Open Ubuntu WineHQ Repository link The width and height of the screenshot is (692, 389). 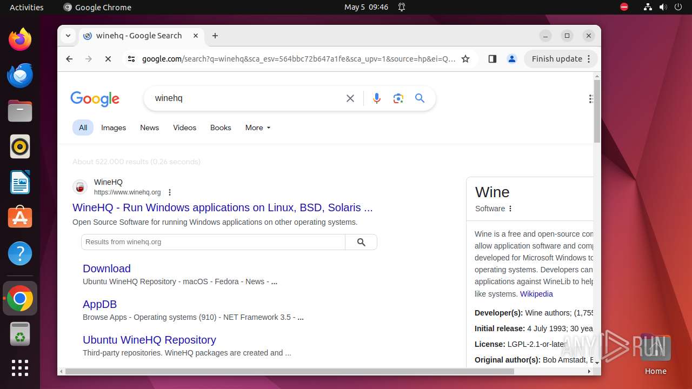(149, 340)
